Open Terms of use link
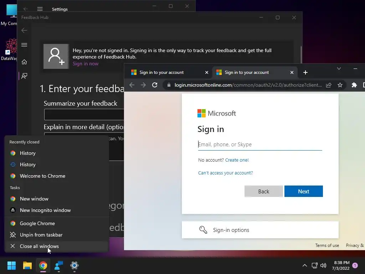The width and height of the screenshot is (365, 274). [x=327, y=245]
